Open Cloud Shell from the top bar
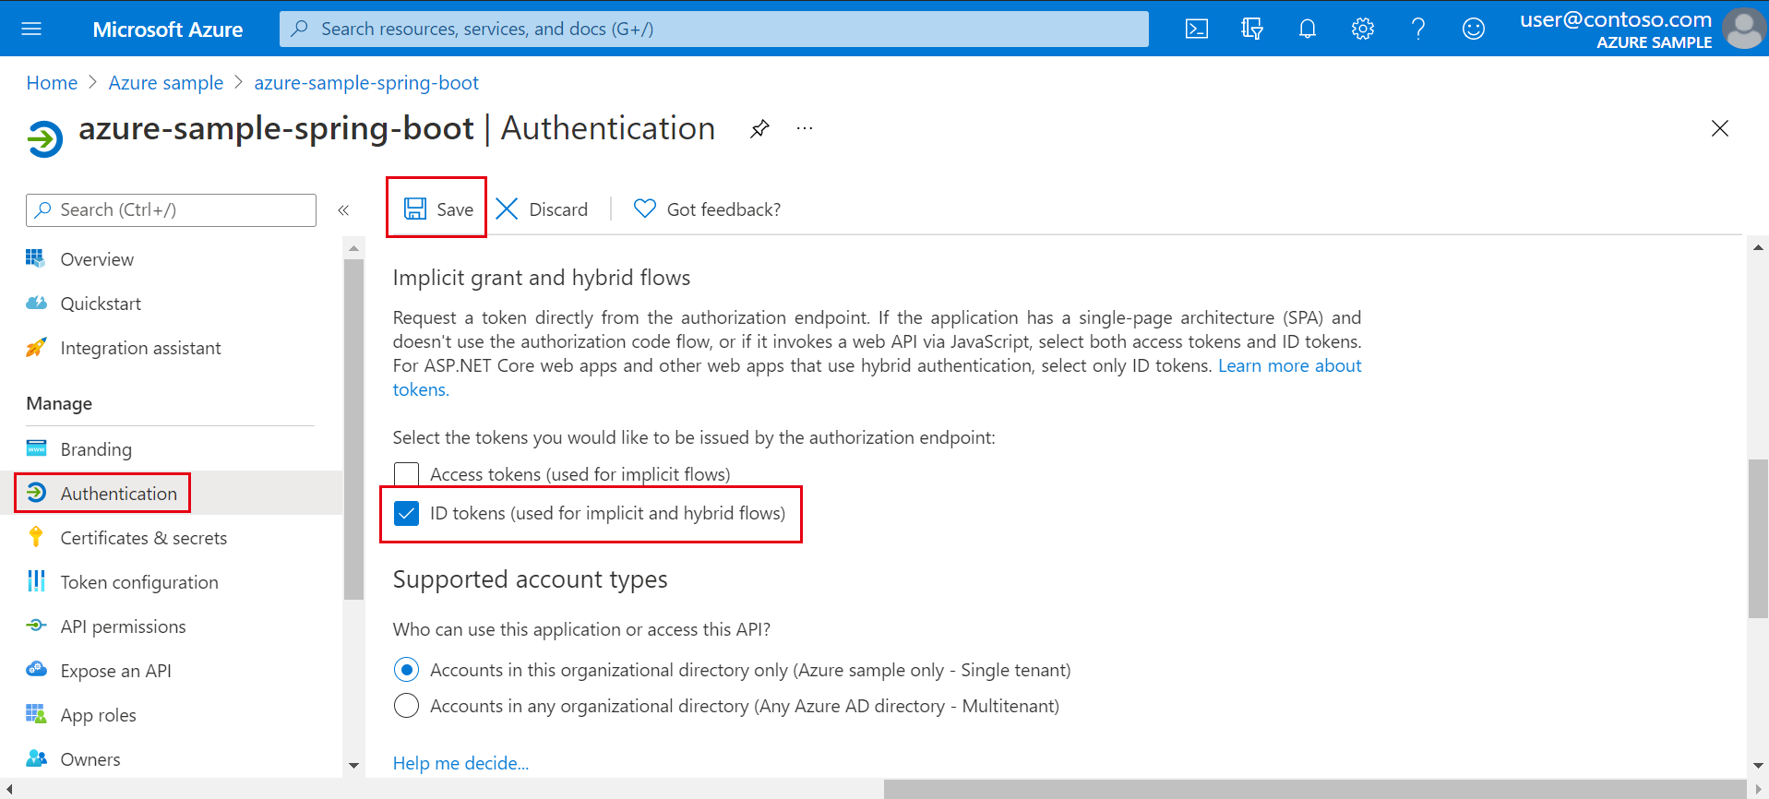 (1197, 29)
